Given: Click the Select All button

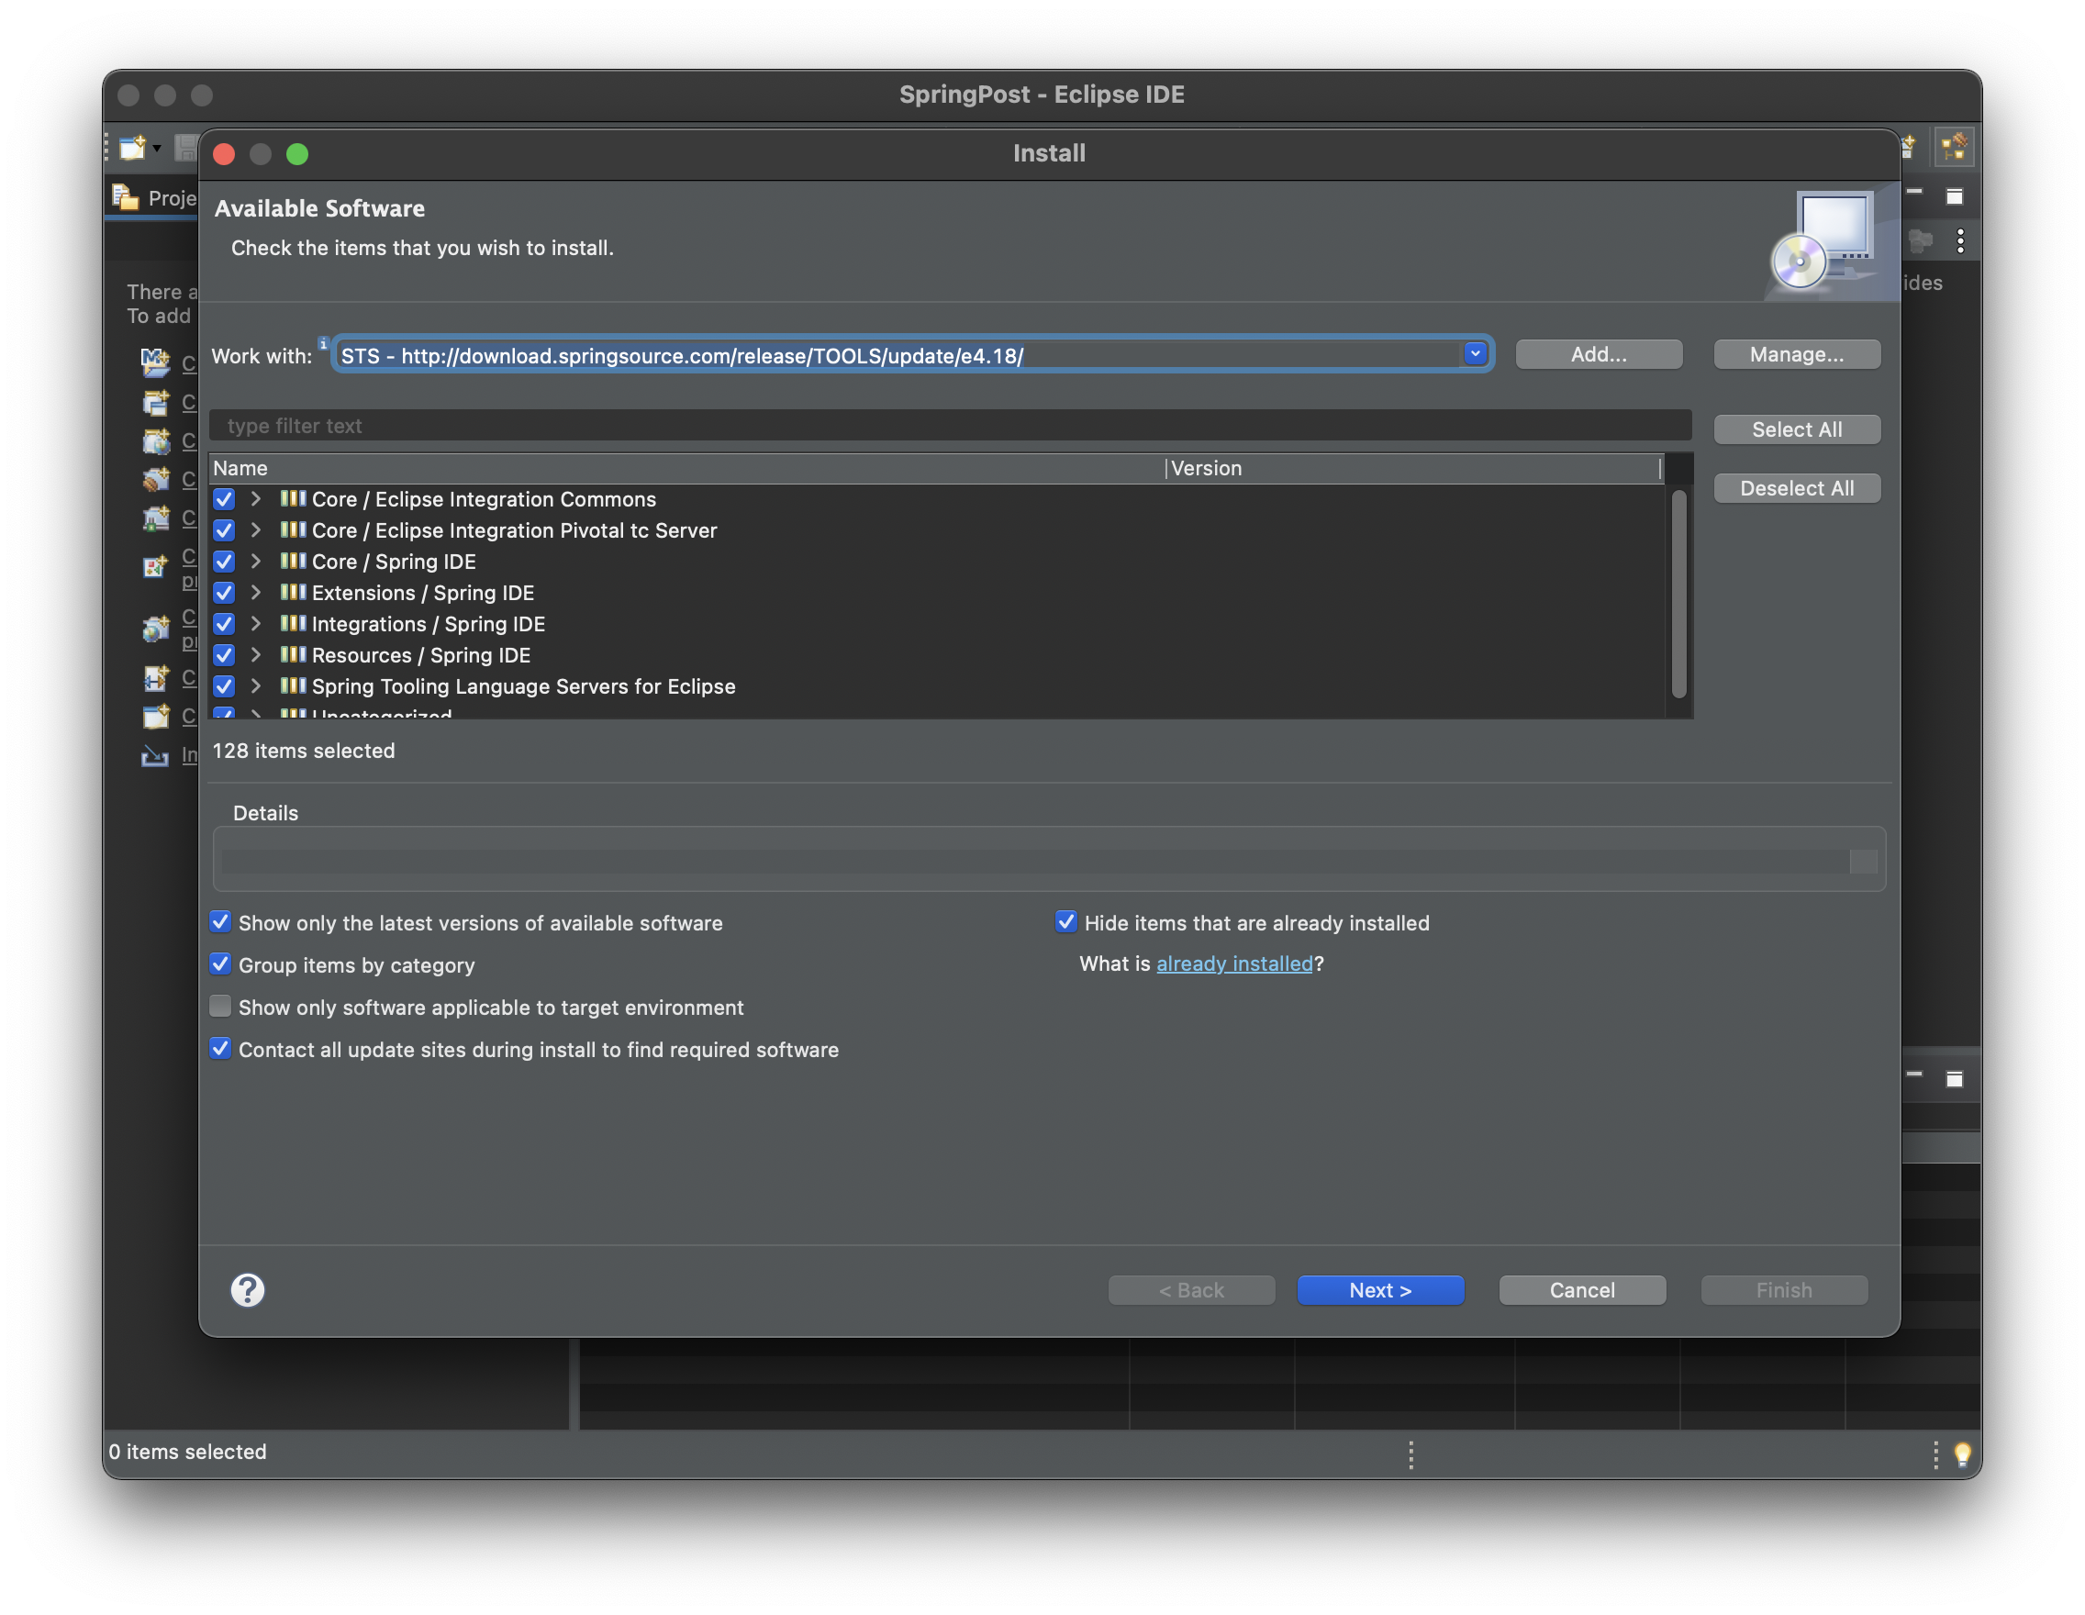Looking at the screenshot, I should coord(1797,429).
